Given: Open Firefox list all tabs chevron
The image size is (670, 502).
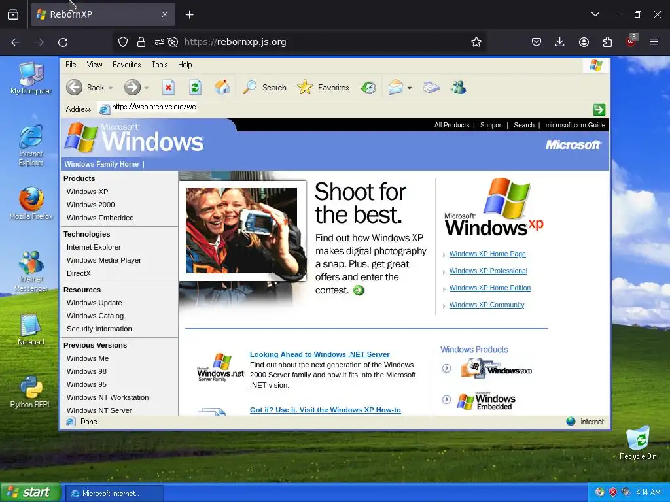Looking at the screenshot, I should click(595, 14).
